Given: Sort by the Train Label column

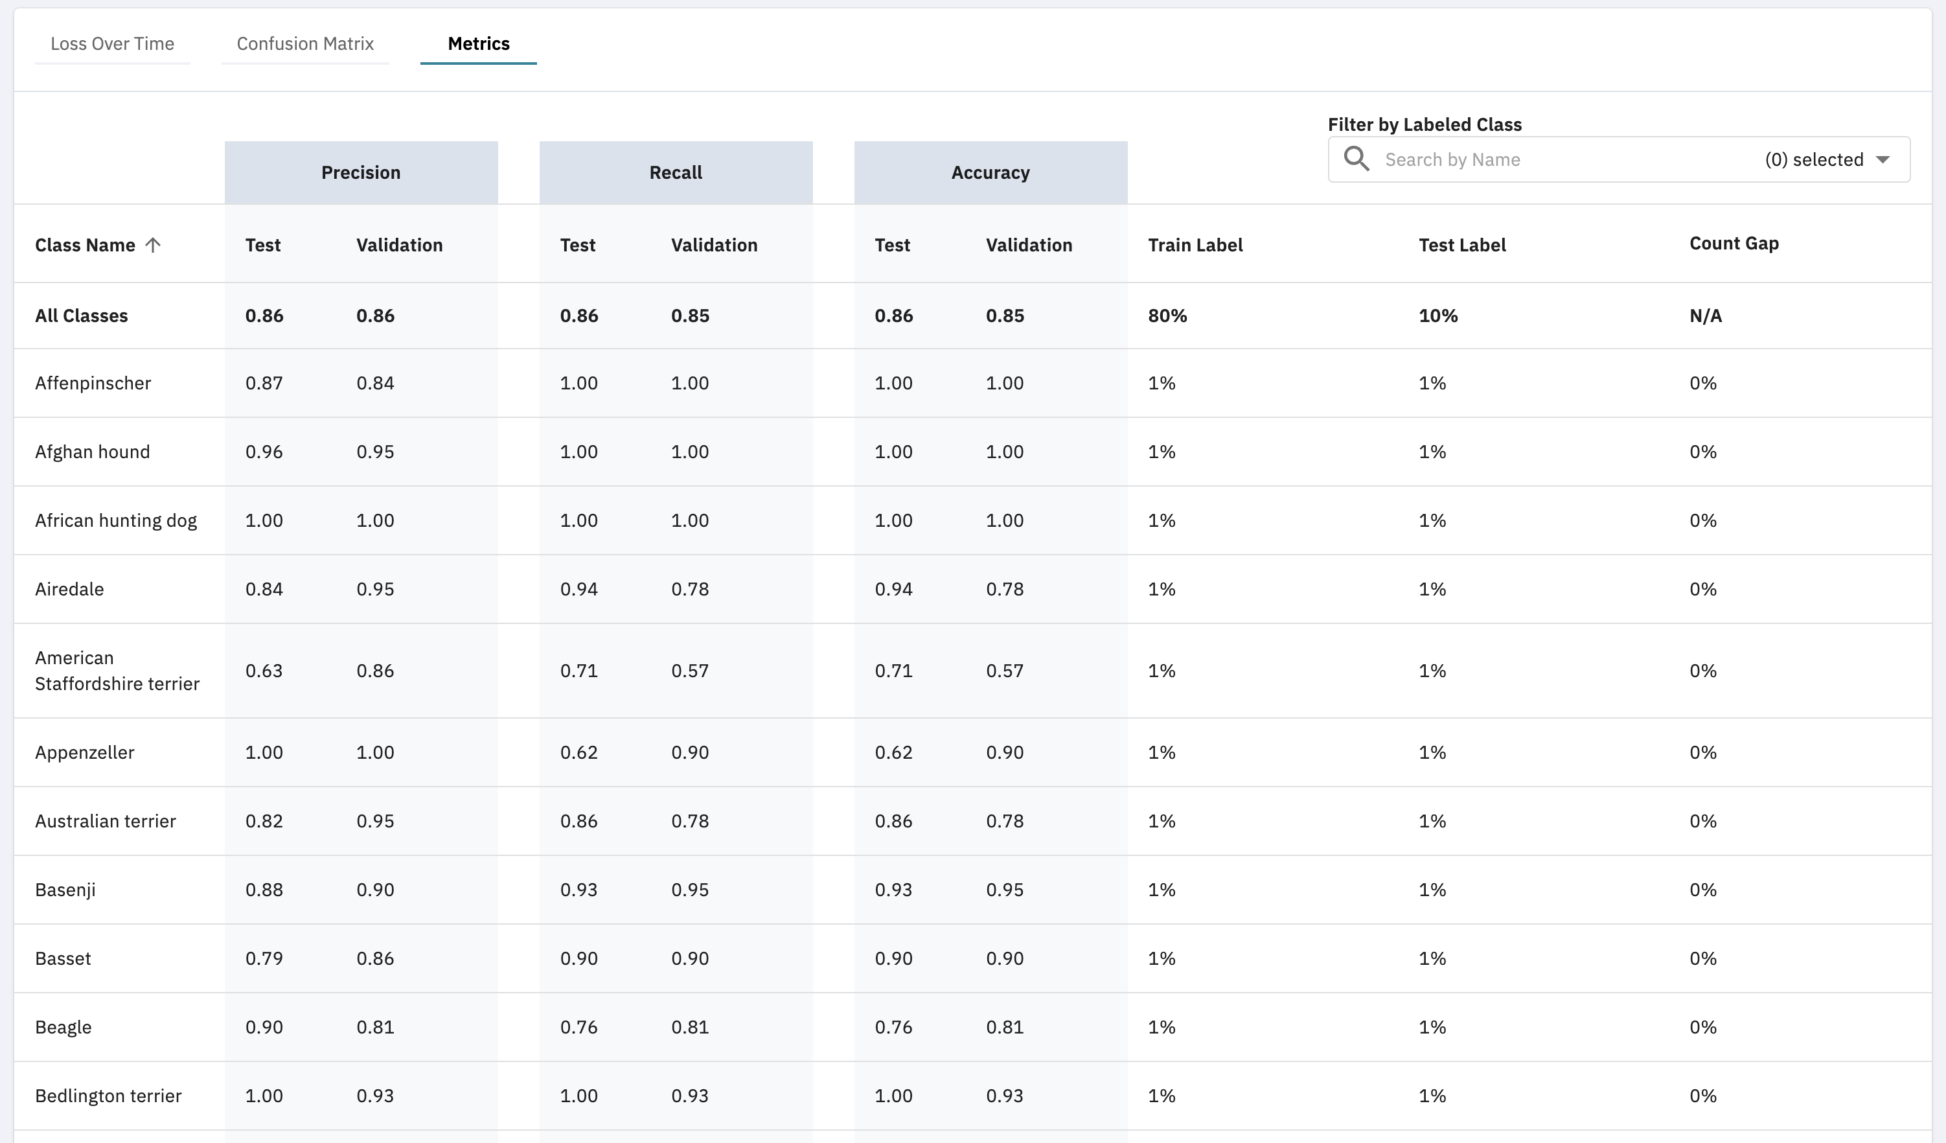Looking at the screenshot, I should pos(1195,245).
